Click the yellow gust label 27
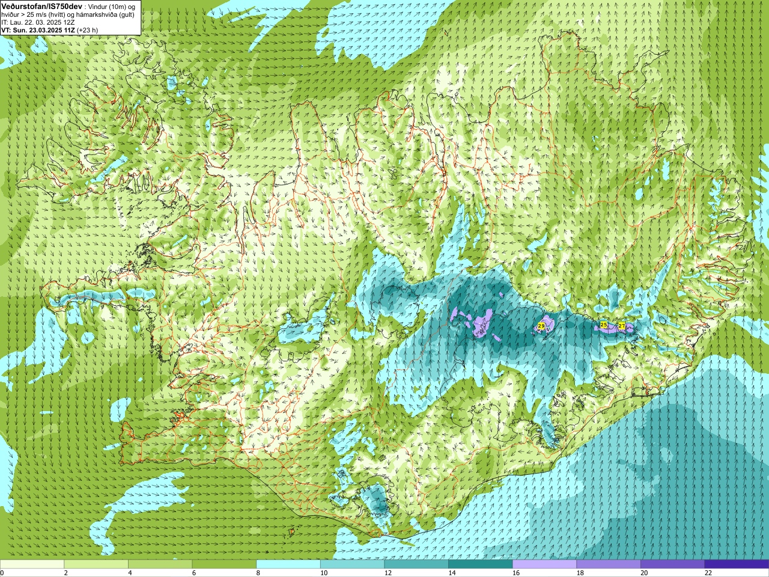Viewport: 769px width, 577px height. (622, 326)
